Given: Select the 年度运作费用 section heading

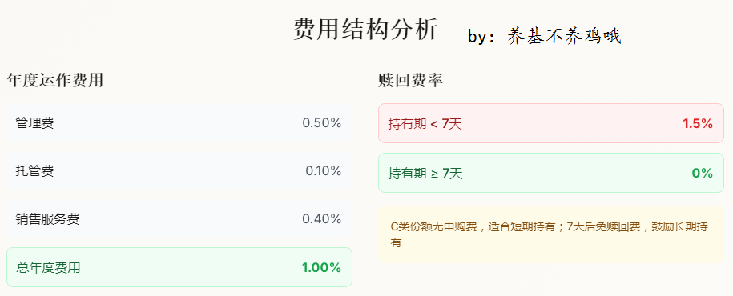Looking at the screenshot, I should (x=54, y=81).
